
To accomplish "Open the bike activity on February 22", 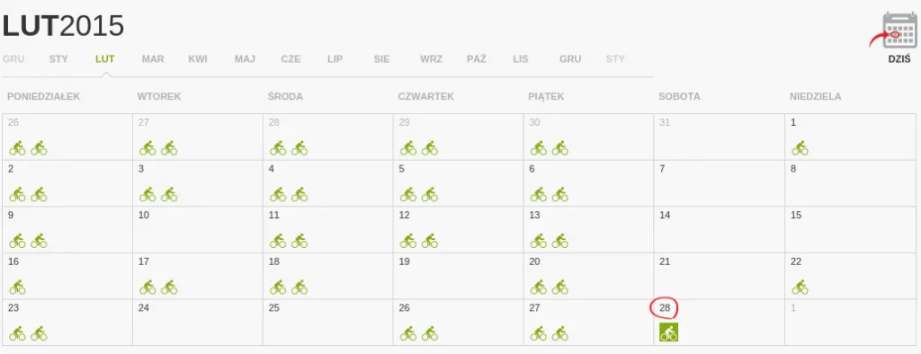I will [800, 288].
